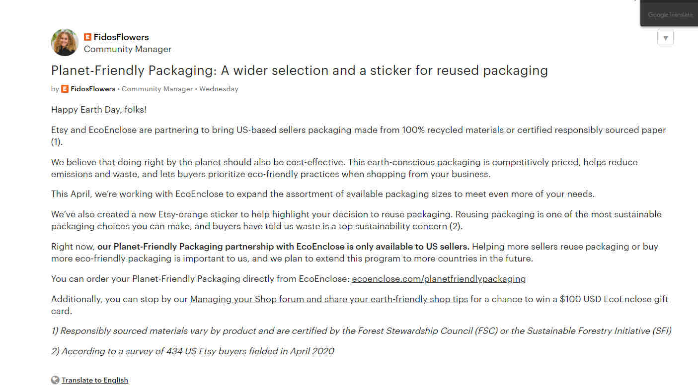
Task: Click the orange Etsy badge beside the header username
Action: pyautogui.click(x=87, y=37)
